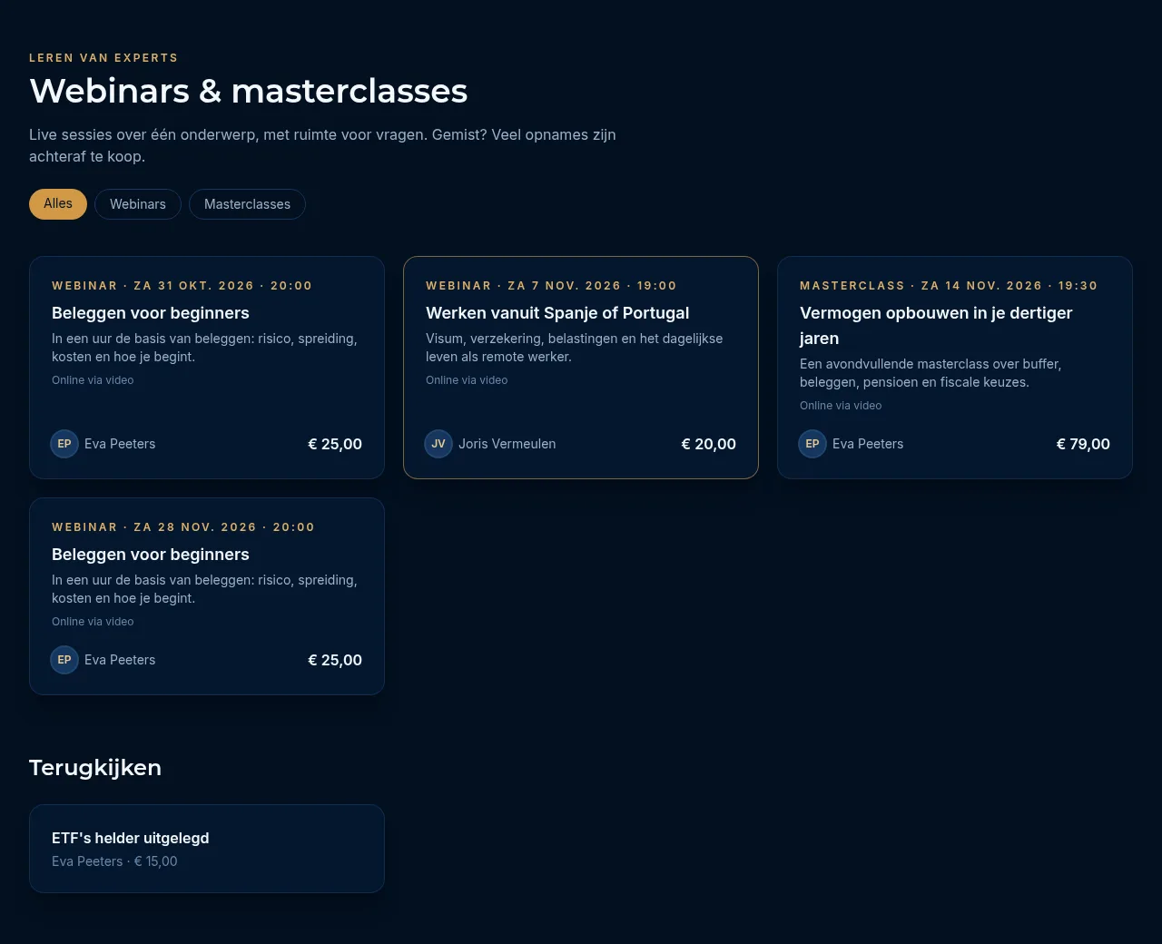Click 'Online via video' on the masterclass card

[x=841, y=406]
